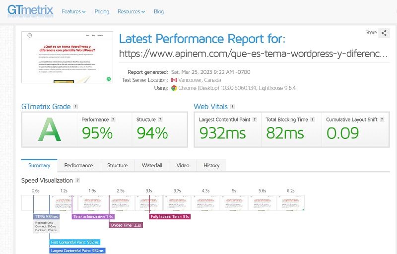
Task: Switch to the Structure tab
Action: [117, 166]
